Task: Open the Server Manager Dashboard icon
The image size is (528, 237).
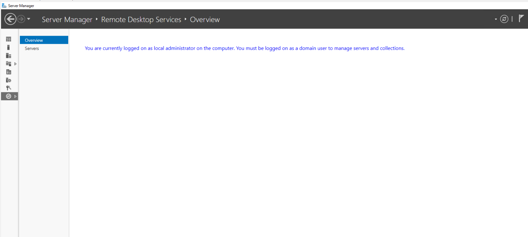Action: pos(8,39)
